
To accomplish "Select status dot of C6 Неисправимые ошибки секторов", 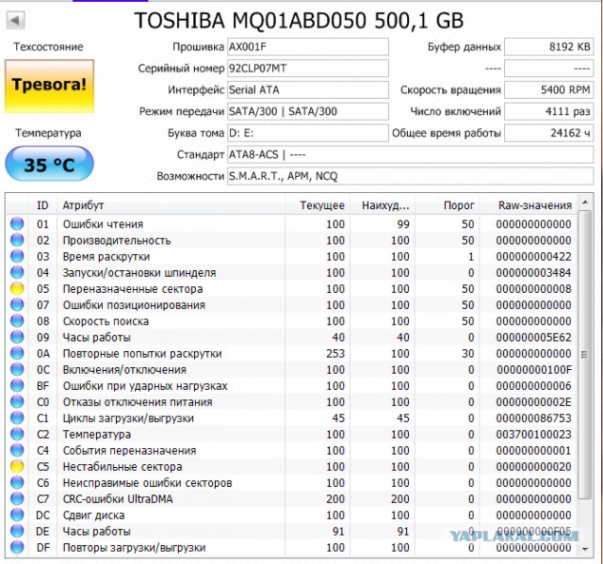I will tap(17, 482).
